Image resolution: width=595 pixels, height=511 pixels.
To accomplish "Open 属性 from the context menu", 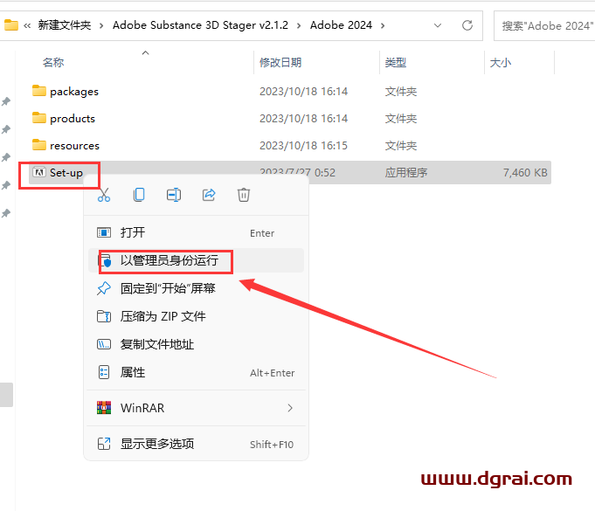I will 196,372.
